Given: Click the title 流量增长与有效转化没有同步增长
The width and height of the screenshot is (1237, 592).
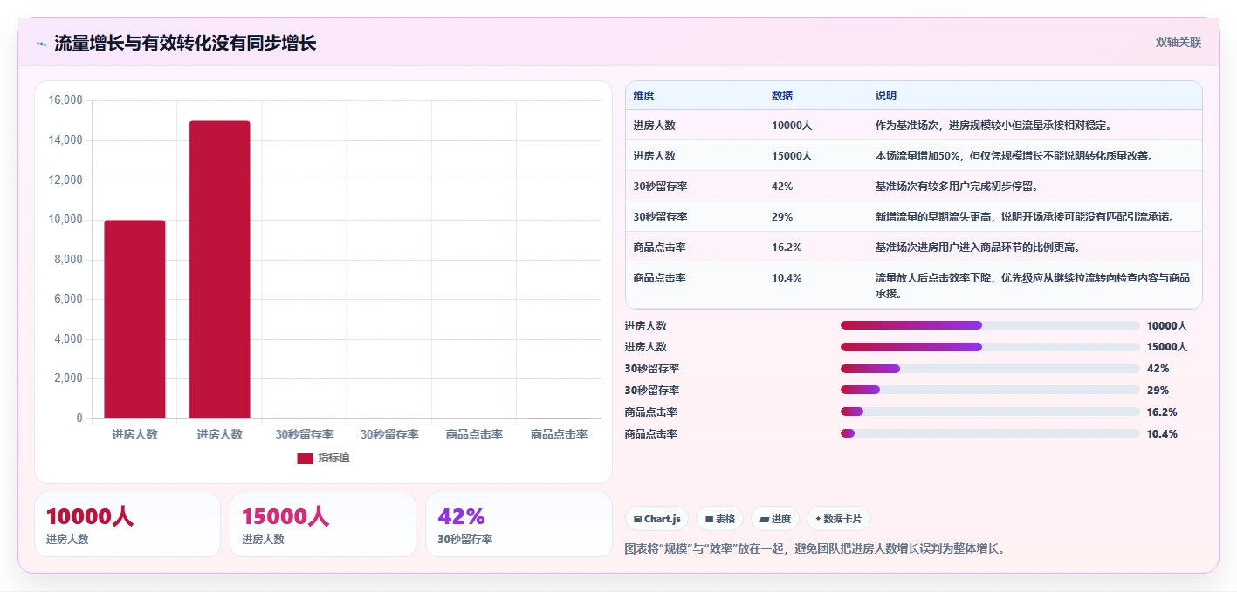Looking at the screenshot, I should 185,43.
